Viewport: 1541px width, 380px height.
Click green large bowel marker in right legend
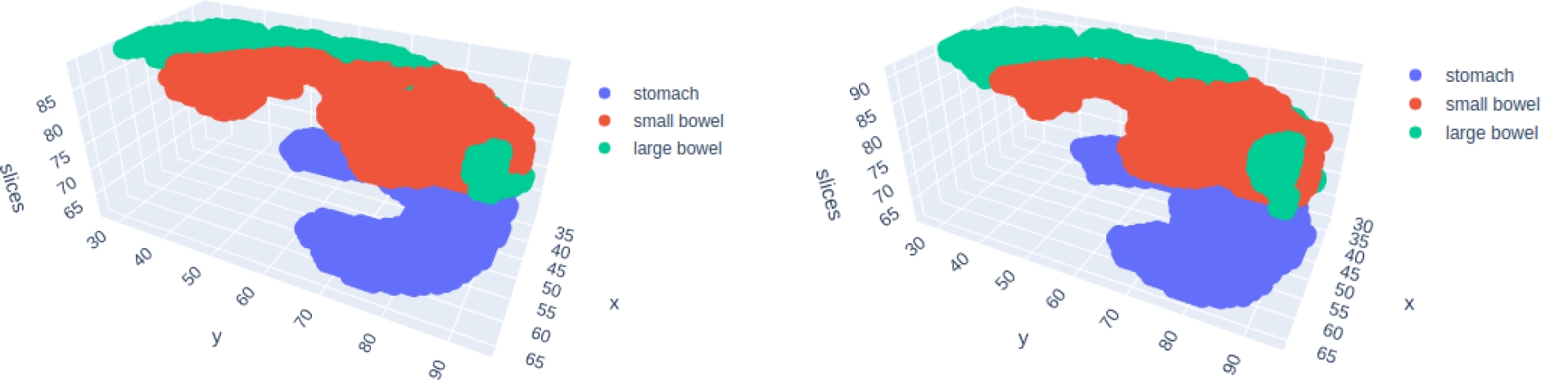tap(1416, 133)
